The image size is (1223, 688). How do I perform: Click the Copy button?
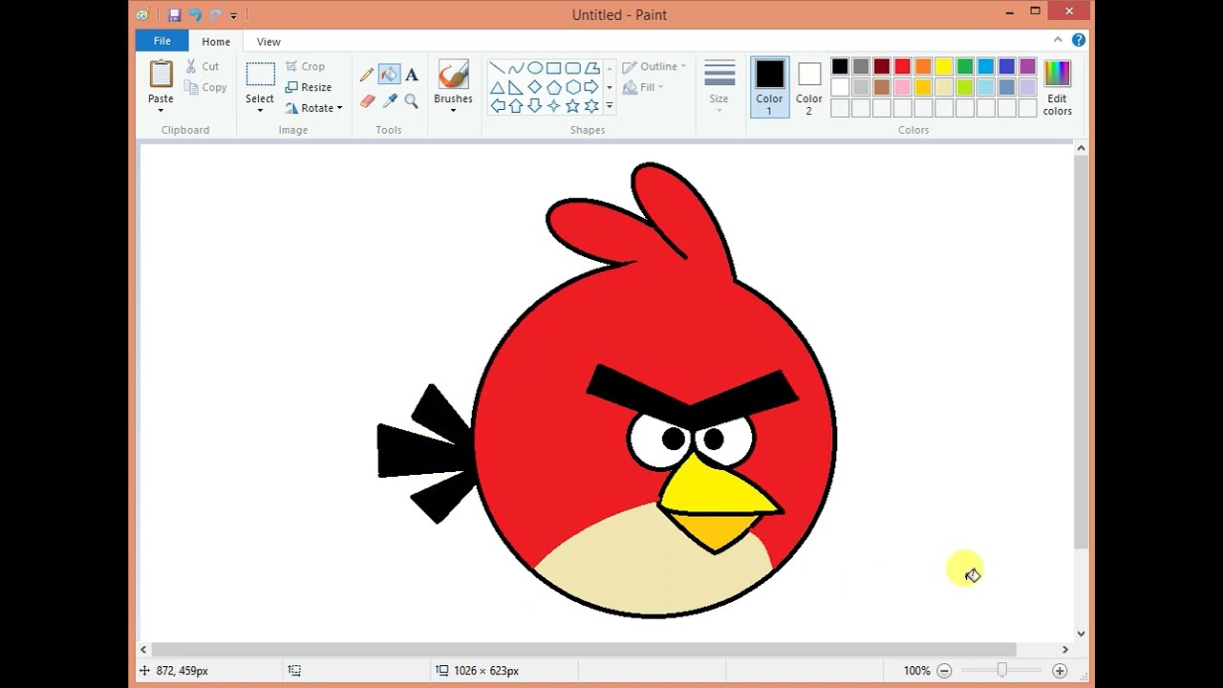[205, 87]
